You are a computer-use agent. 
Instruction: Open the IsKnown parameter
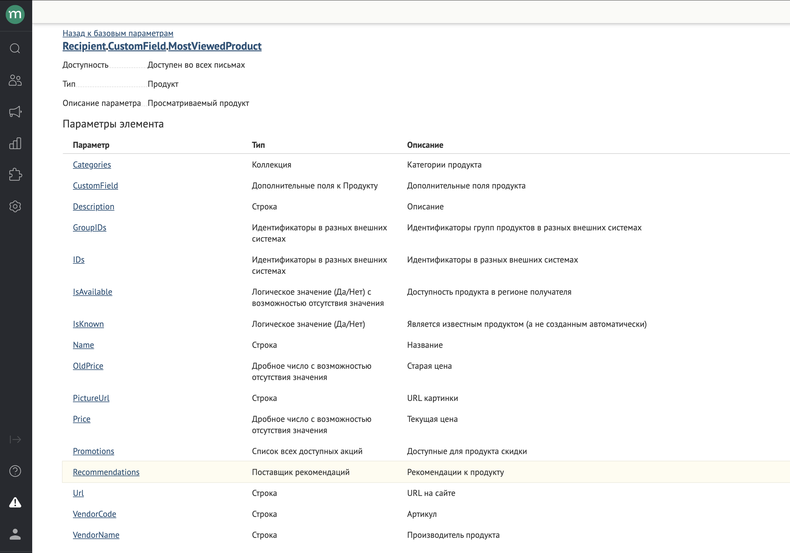[88, 324]
